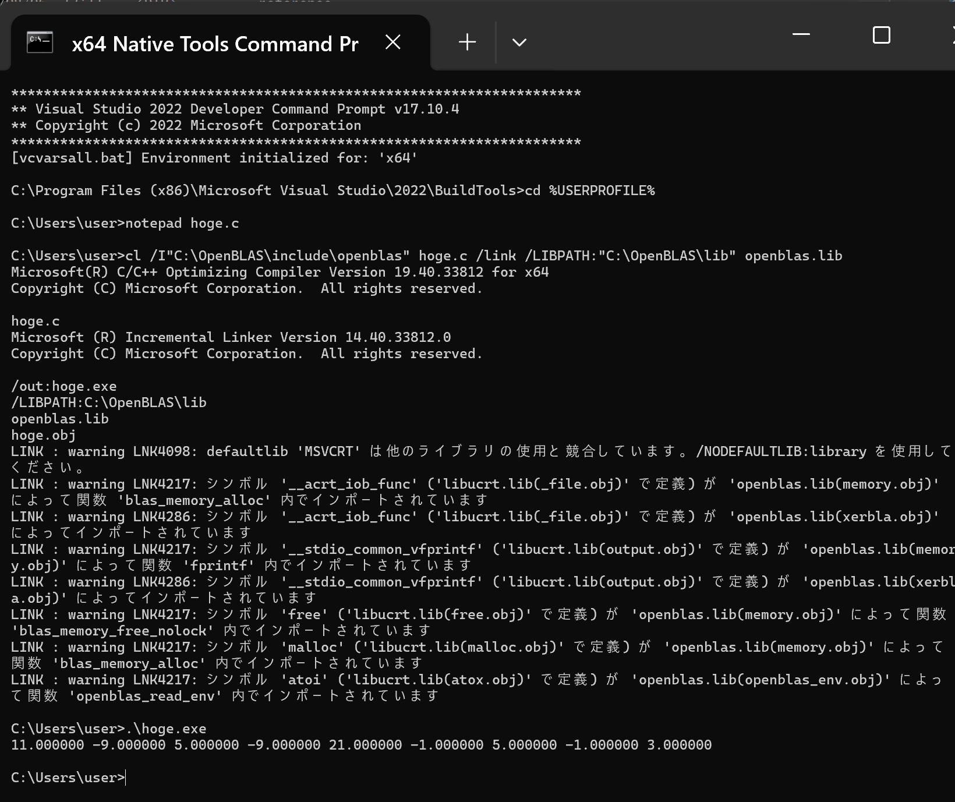Click the terminal icon on the tab
This screenshot has width=955, height=802.
click(40, 43)
